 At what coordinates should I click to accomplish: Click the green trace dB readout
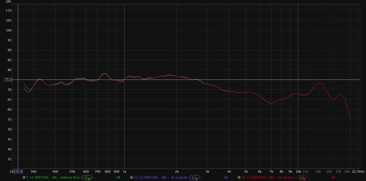click(118, 177)
